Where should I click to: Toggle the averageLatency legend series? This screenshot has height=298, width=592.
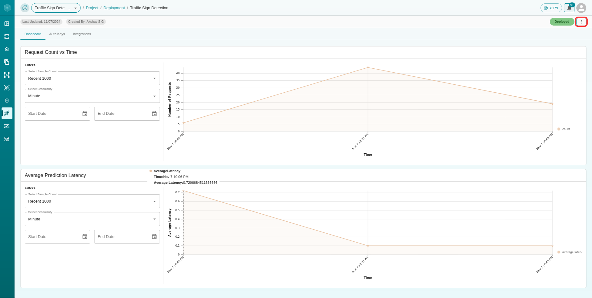(569, 252)
